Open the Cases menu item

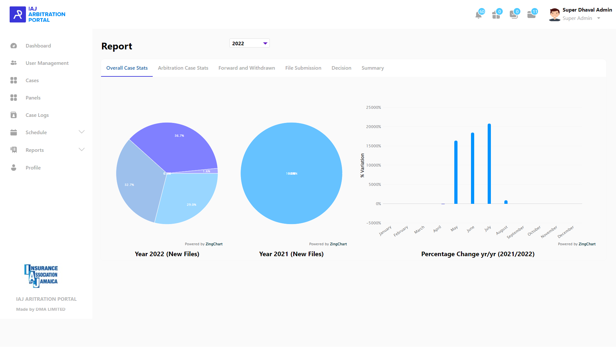click(32, 81)
